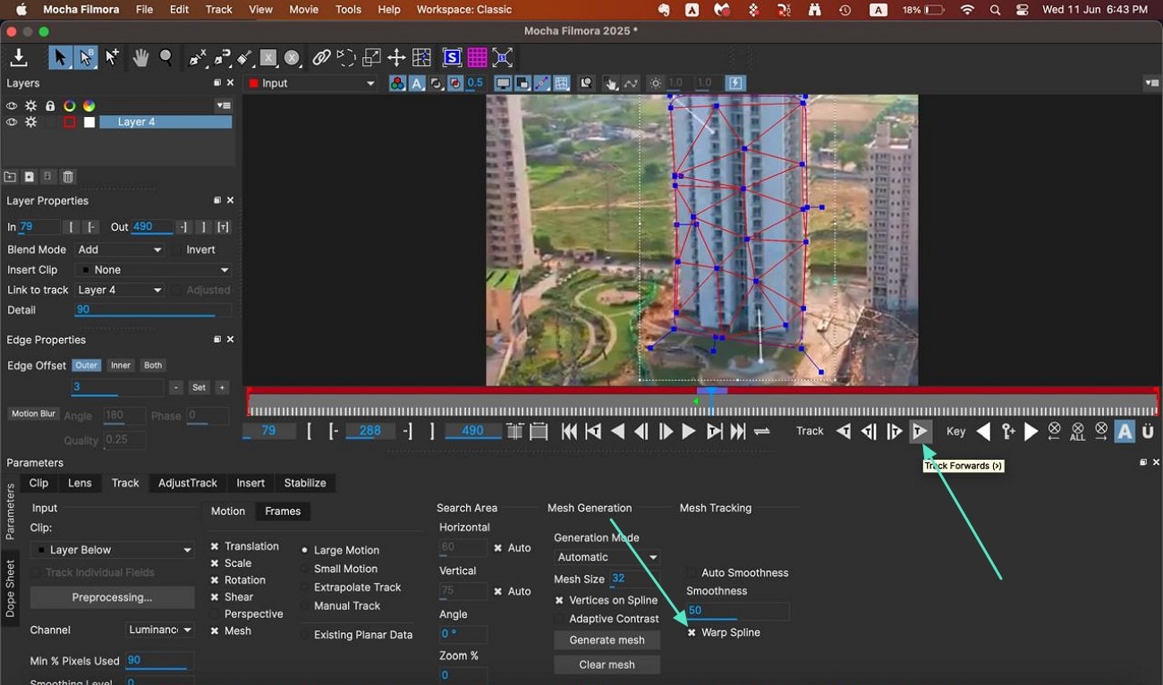1163x685 pixels.
Task: Click the Generate mesh button
Action: point(607,640)
